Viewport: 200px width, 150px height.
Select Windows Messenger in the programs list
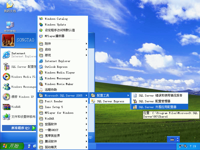coord(63,78)
